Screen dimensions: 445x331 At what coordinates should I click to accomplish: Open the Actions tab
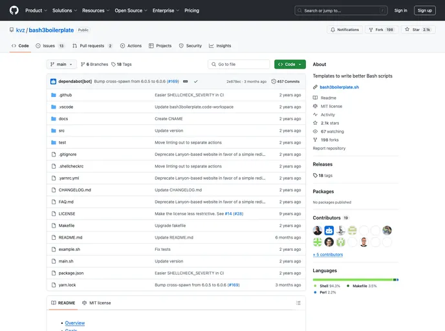tap(131, 46)
